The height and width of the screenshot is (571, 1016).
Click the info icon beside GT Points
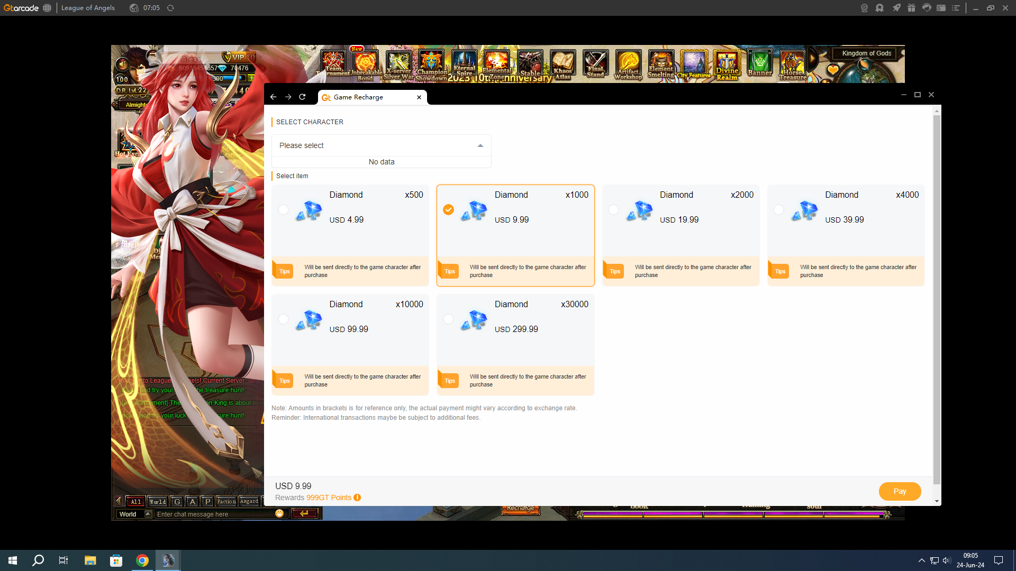(357, 498)
